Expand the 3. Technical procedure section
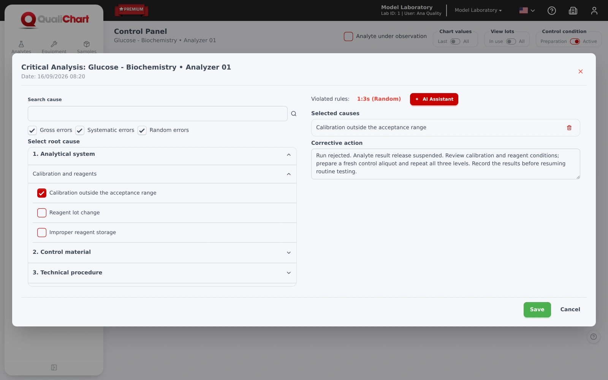 tap(162, 273)
